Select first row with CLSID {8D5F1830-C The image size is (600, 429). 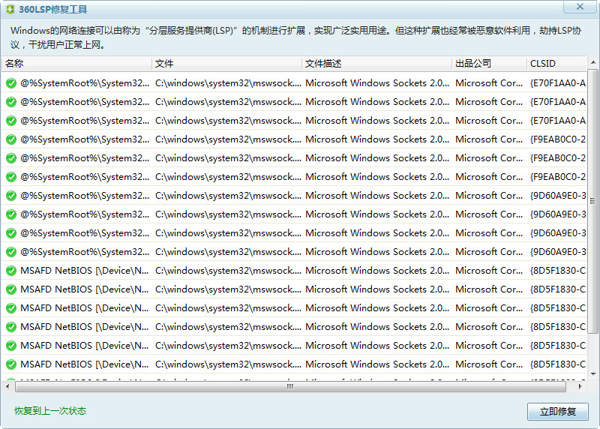click(294, 271)
